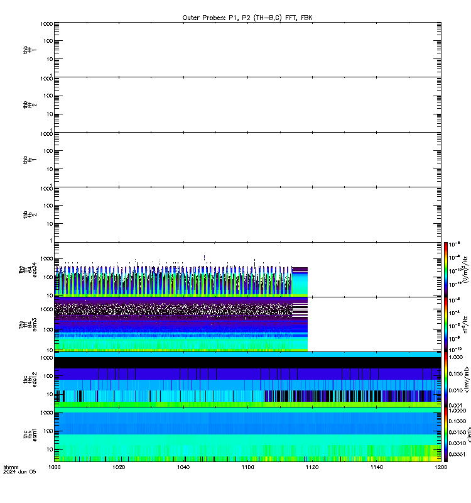
Task: Click '100' frequency tick in thb fff 1 panel
Action: [48, 41]
